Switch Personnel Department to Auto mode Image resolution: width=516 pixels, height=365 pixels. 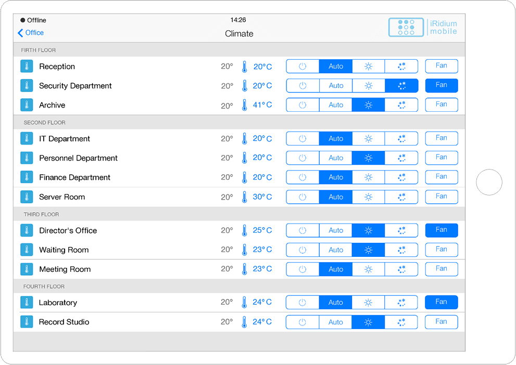coord(336,158)
